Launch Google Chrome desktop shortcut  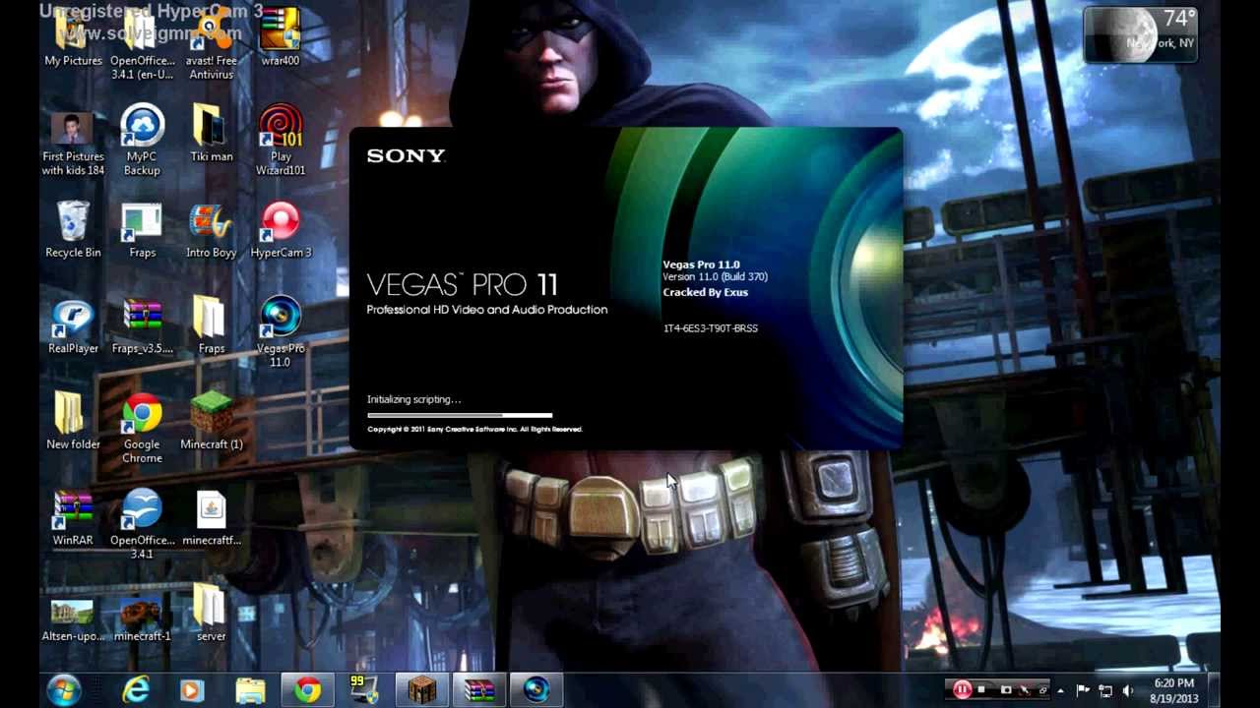coord(142,429)
